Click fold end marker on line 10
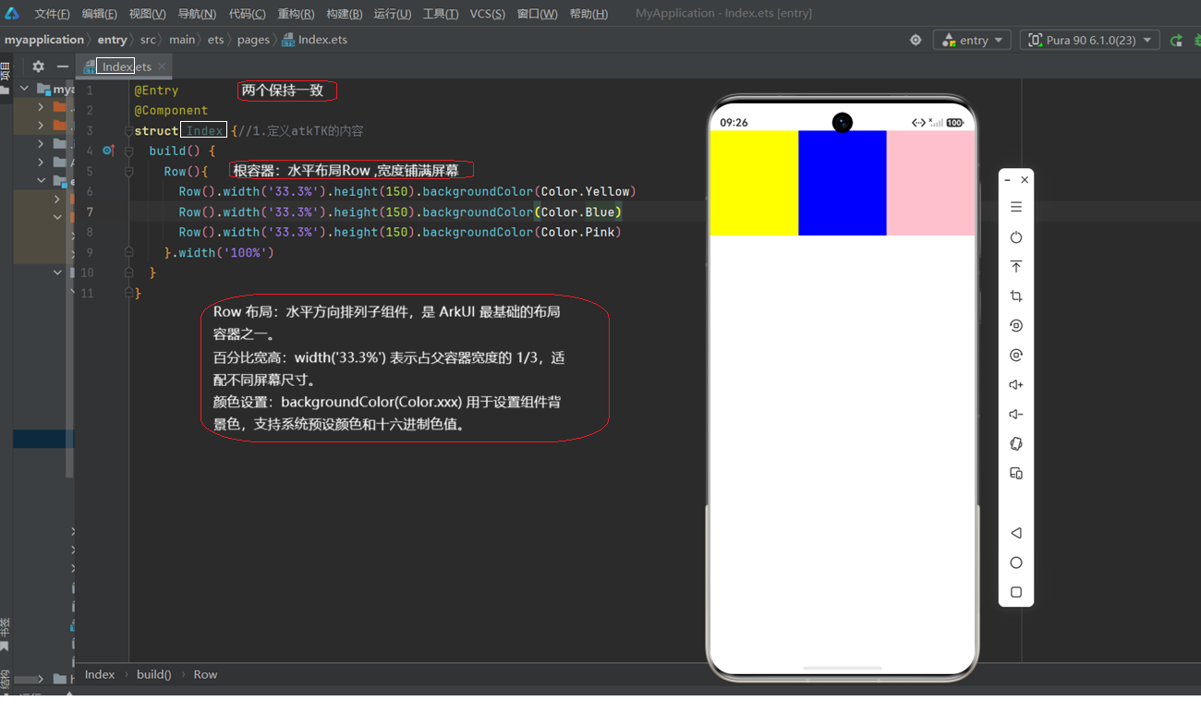Image resolution: width=1201 pixels, height=725 pixels. pos(129,272)
